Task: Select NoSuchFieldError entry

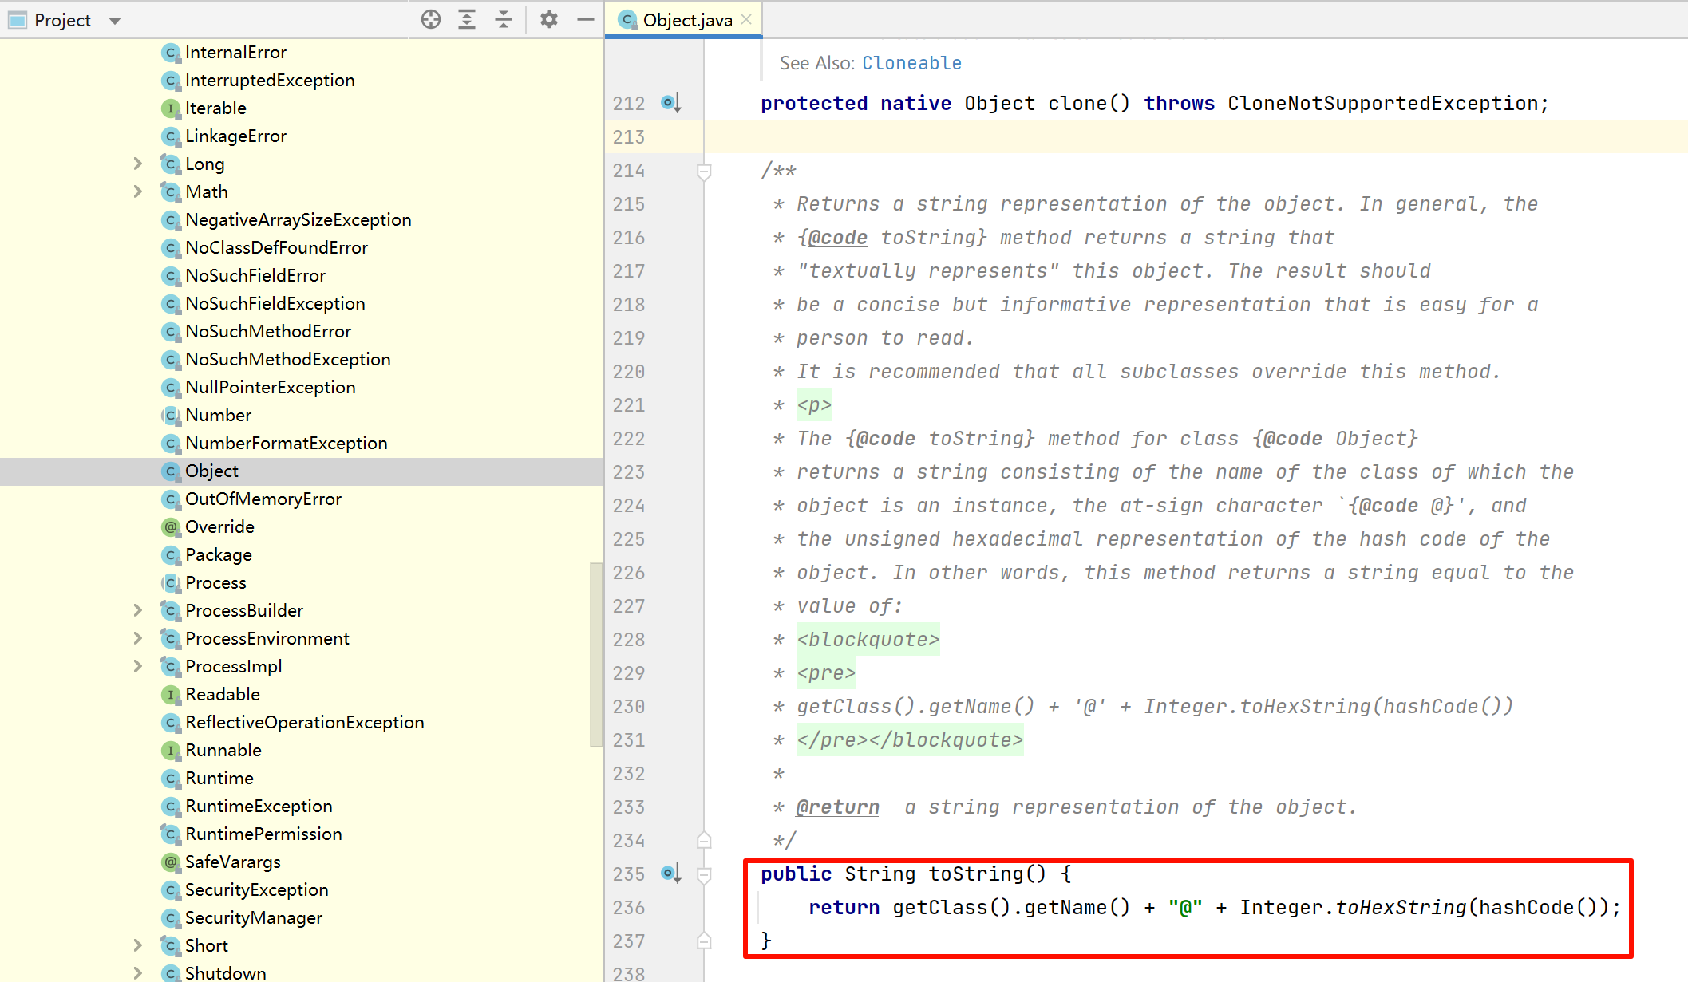Action: (x=255, y=276)
